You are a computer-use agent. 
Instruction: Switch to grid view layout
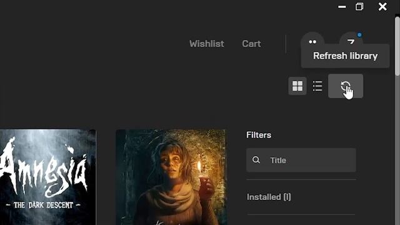tap(297, 86)
